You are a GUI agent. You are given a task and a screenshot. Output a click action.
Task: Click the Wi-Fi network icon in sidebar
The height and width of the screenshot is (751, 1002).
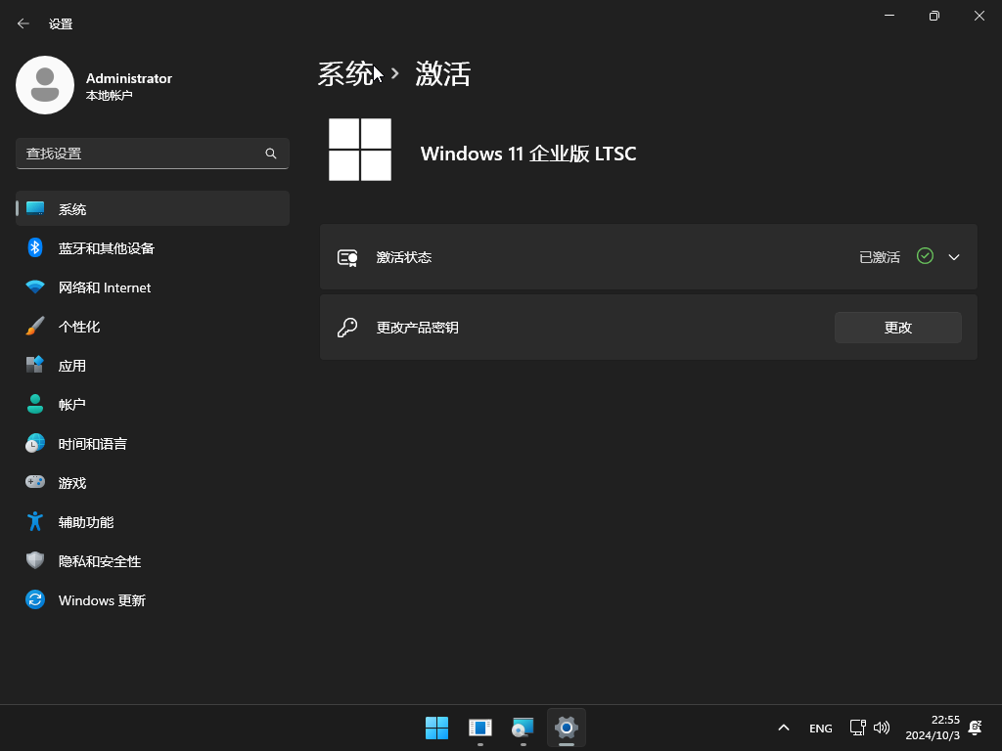[35, 287]
